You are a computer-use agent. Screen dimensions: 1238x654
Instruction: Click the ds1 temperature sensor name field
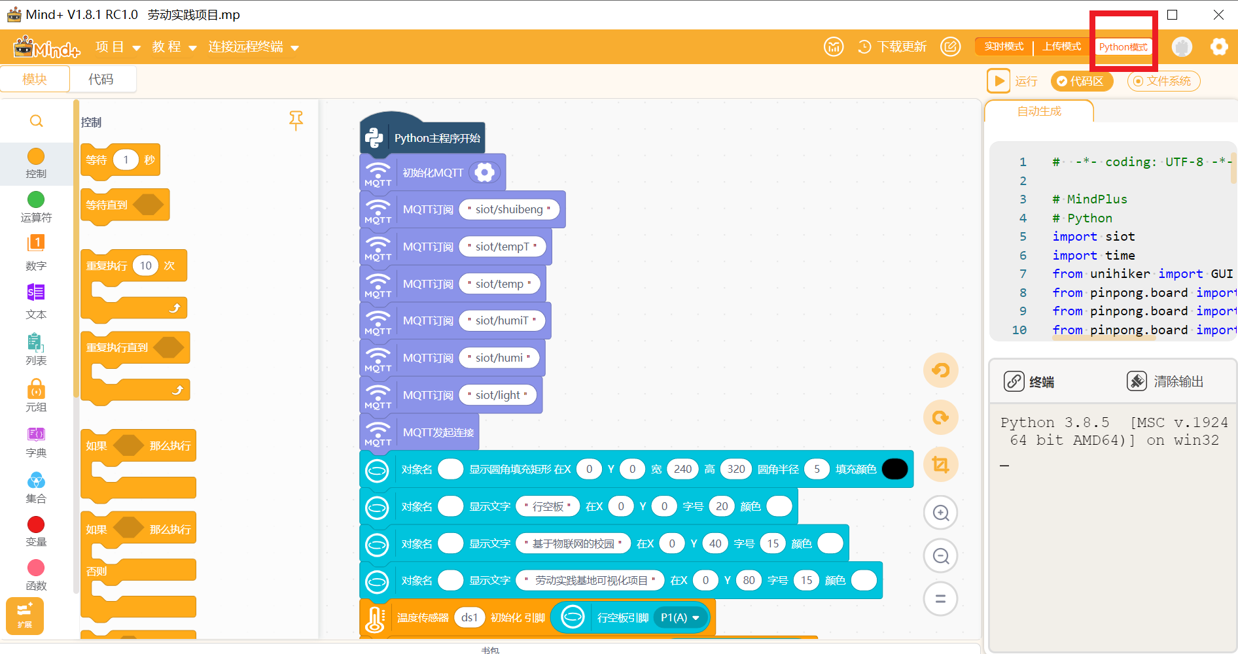click(469, 617)
